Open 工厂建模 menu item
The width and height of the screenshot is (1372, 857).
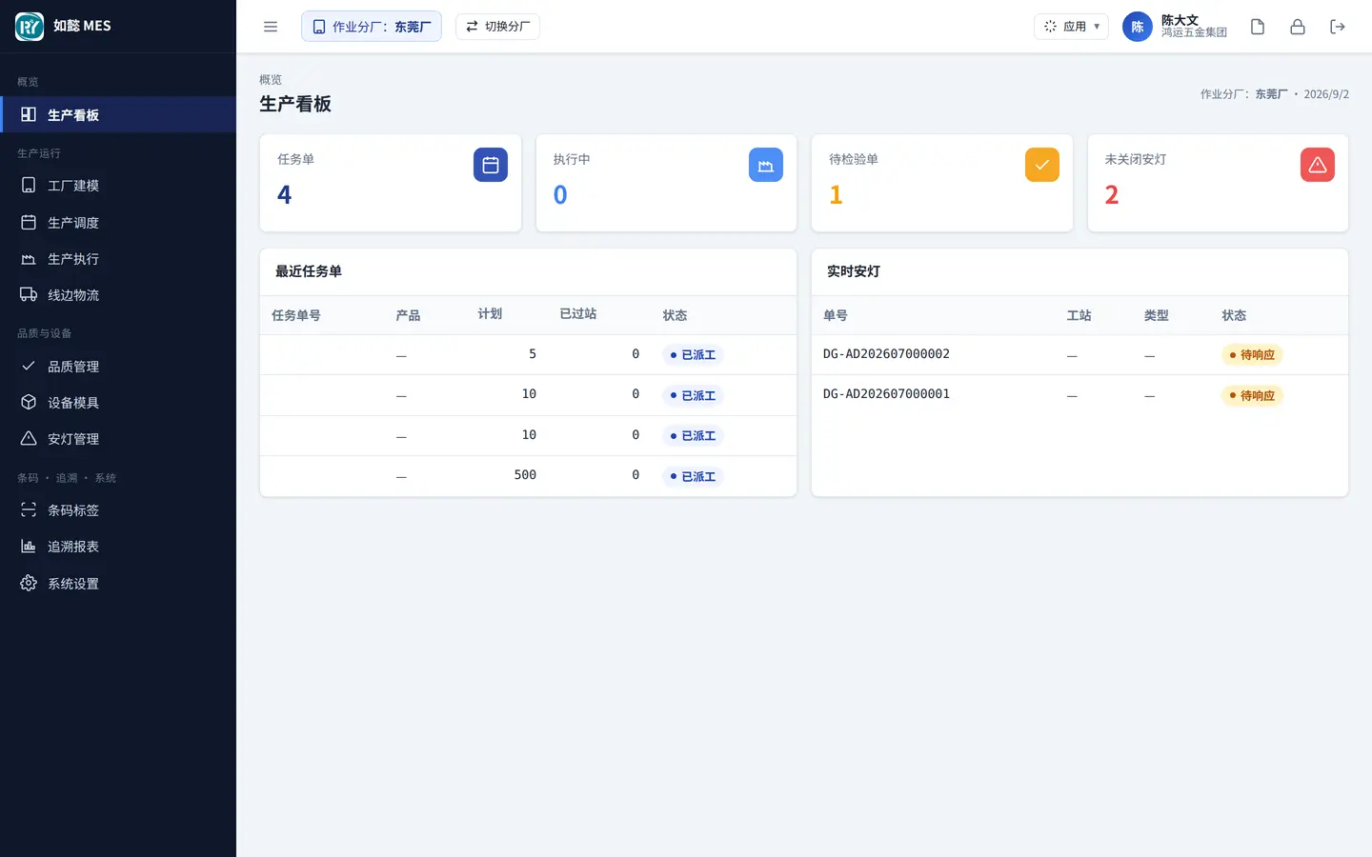[118, 186]
